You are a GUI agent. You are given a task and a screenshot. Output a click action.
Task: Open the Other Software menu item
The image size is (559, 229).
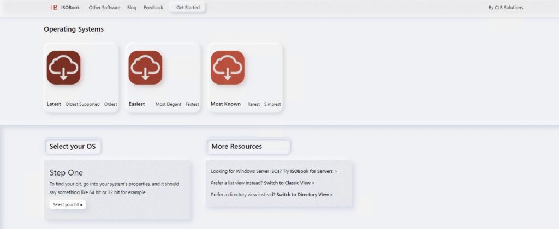pyautogui.click(x=104, y=8)
